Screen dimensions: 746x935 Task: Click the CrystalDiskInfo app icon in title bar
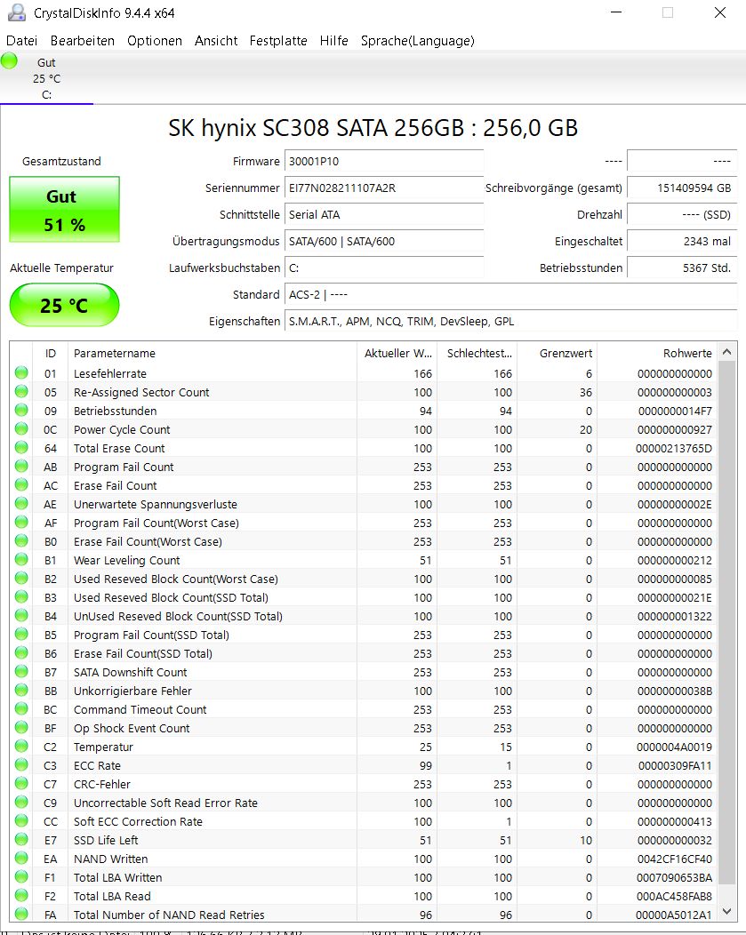17,12
